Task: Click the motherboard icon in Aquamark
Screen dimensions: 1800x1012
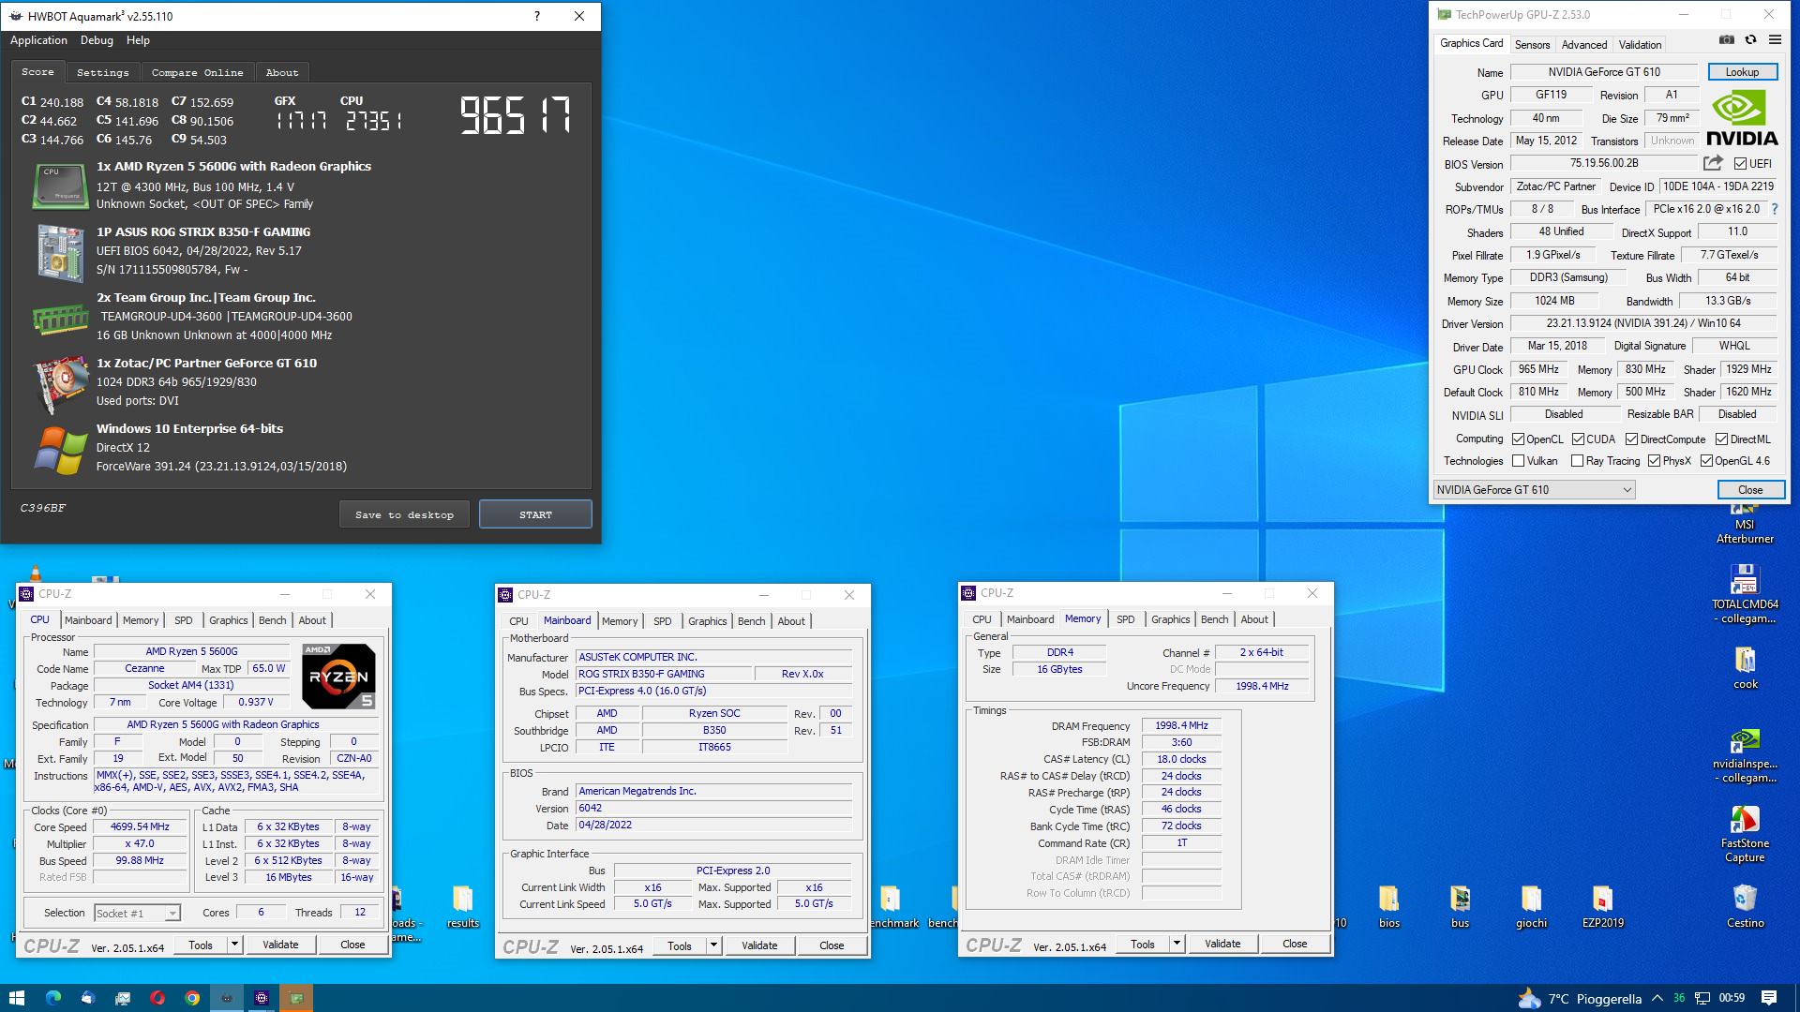Action: 61,252
